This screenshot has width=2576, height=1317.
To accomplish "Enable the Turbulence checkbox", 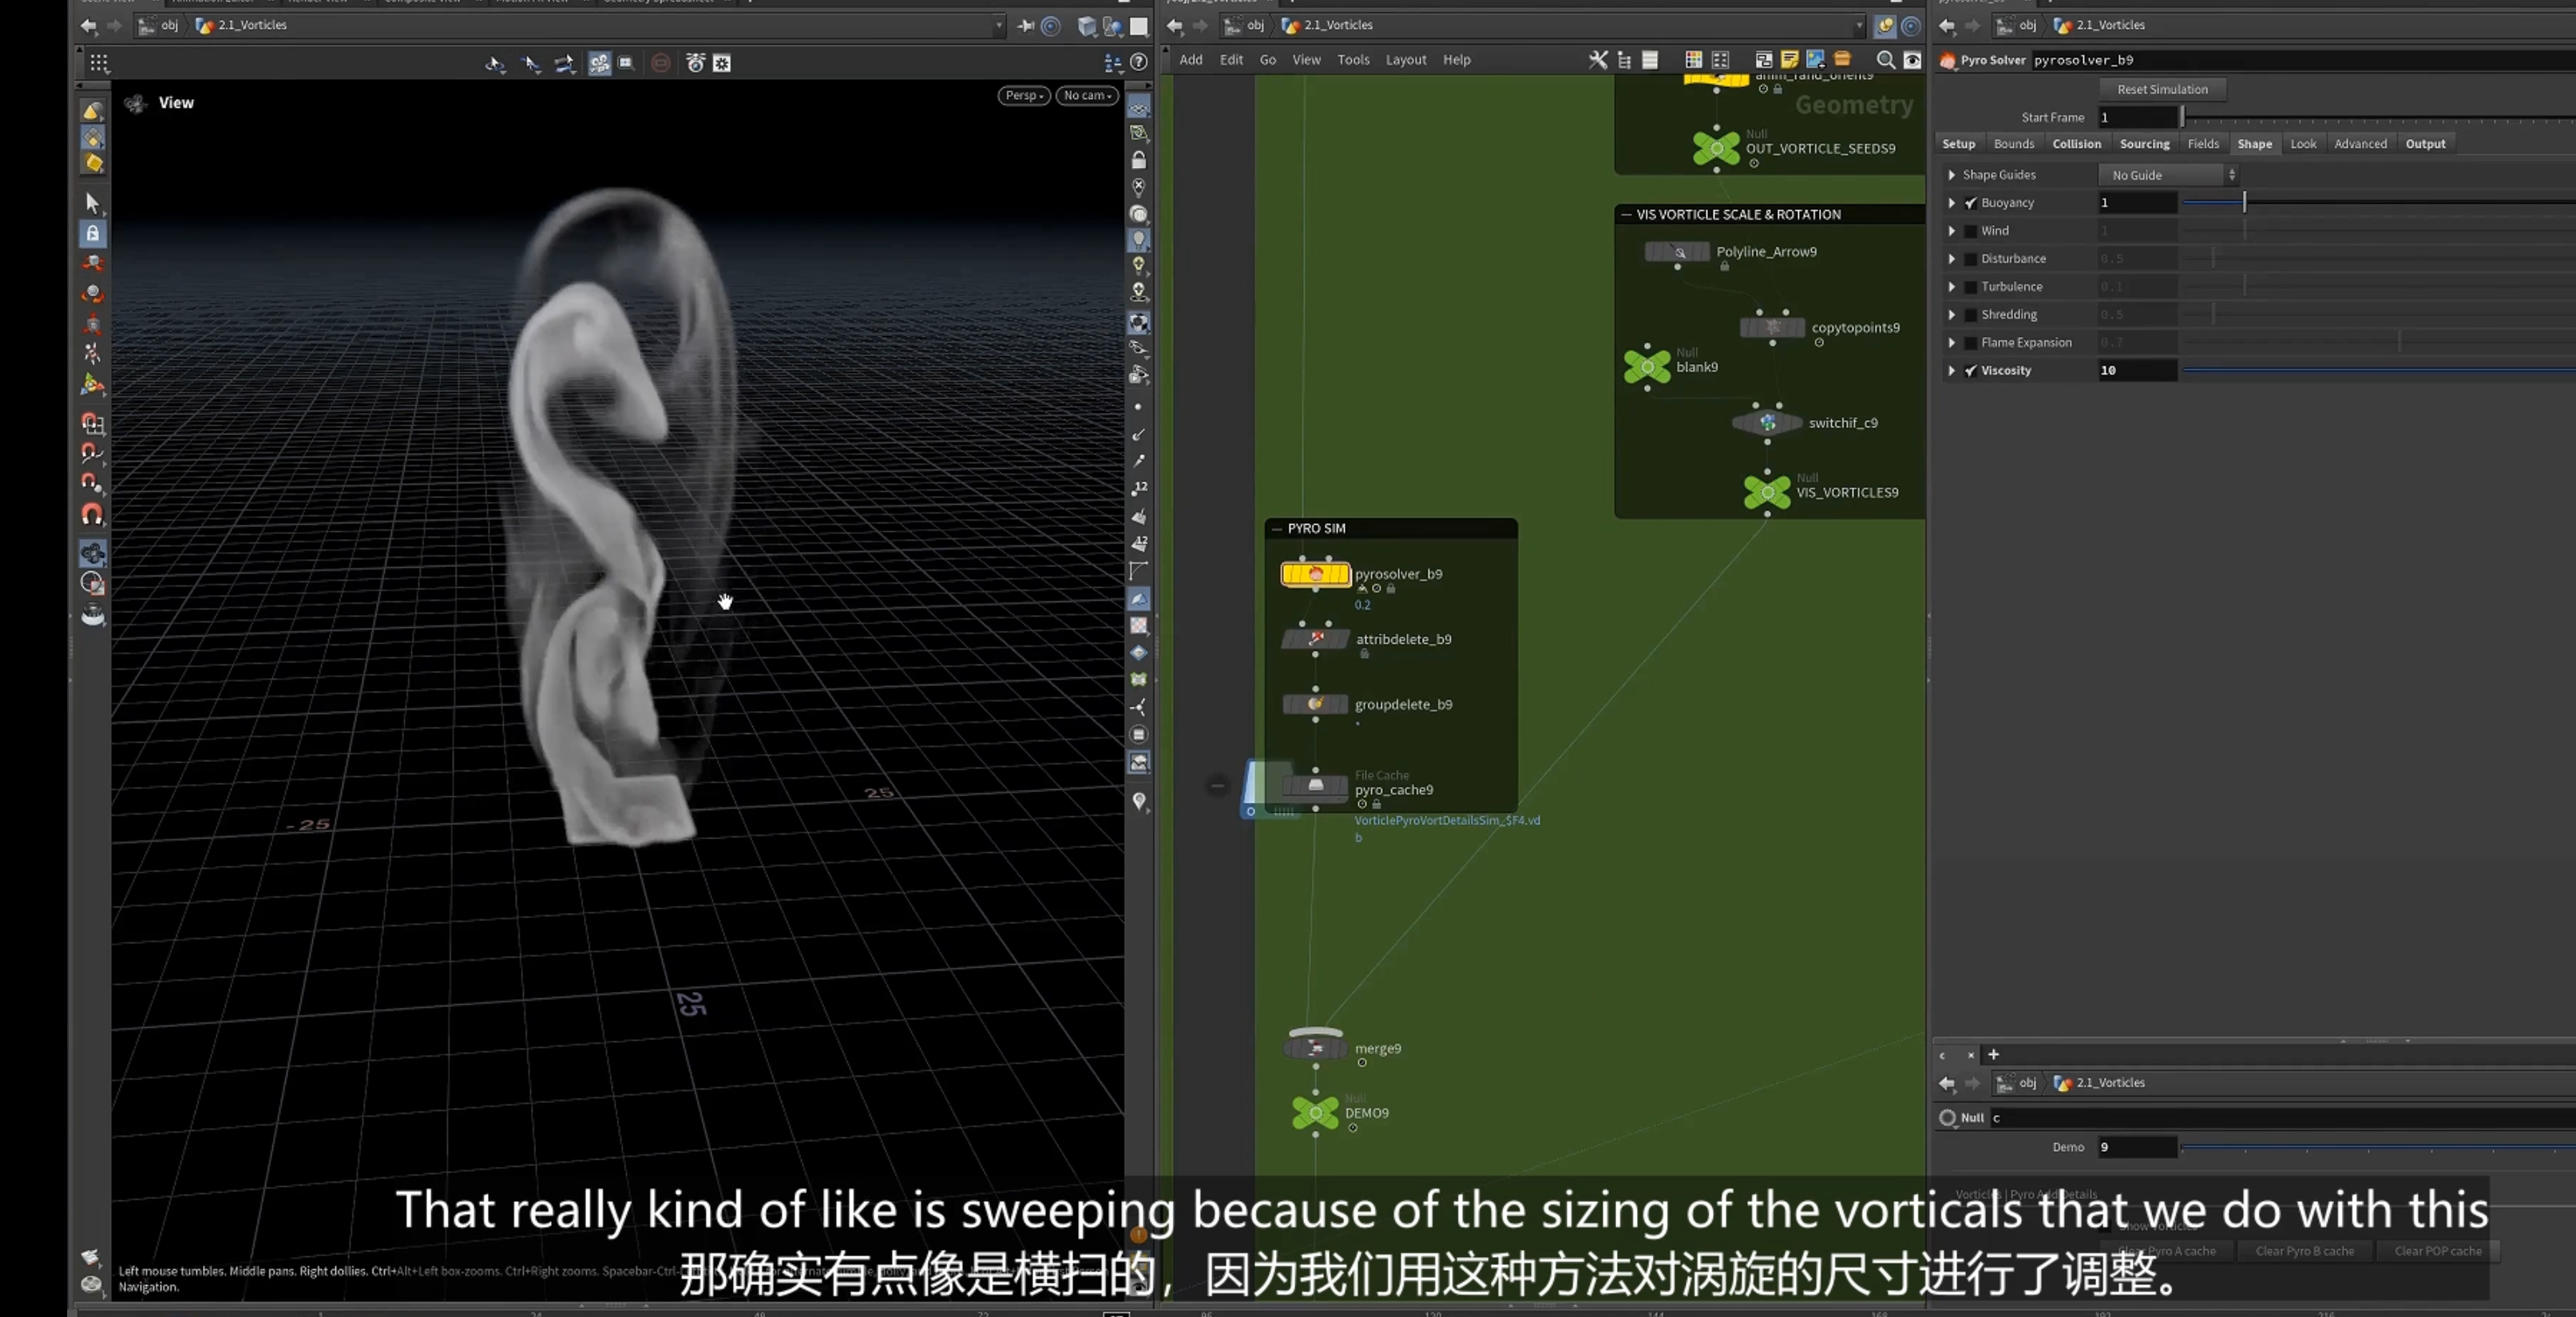I will 1971,287.
